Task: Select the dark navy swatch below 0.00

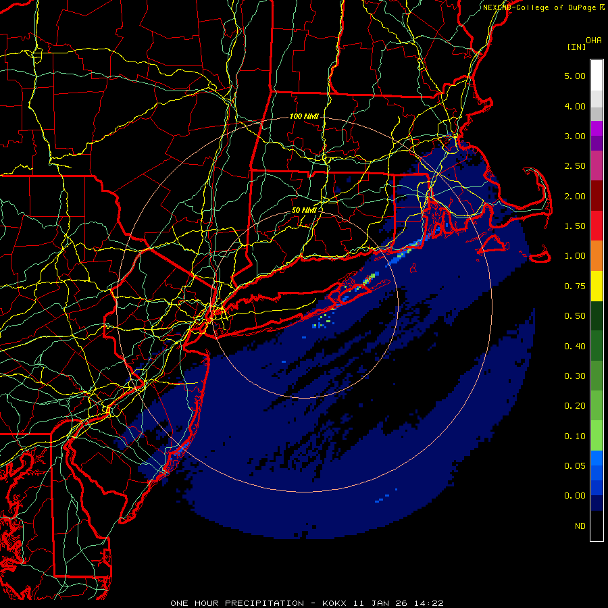Action: (x=597, y=503)
